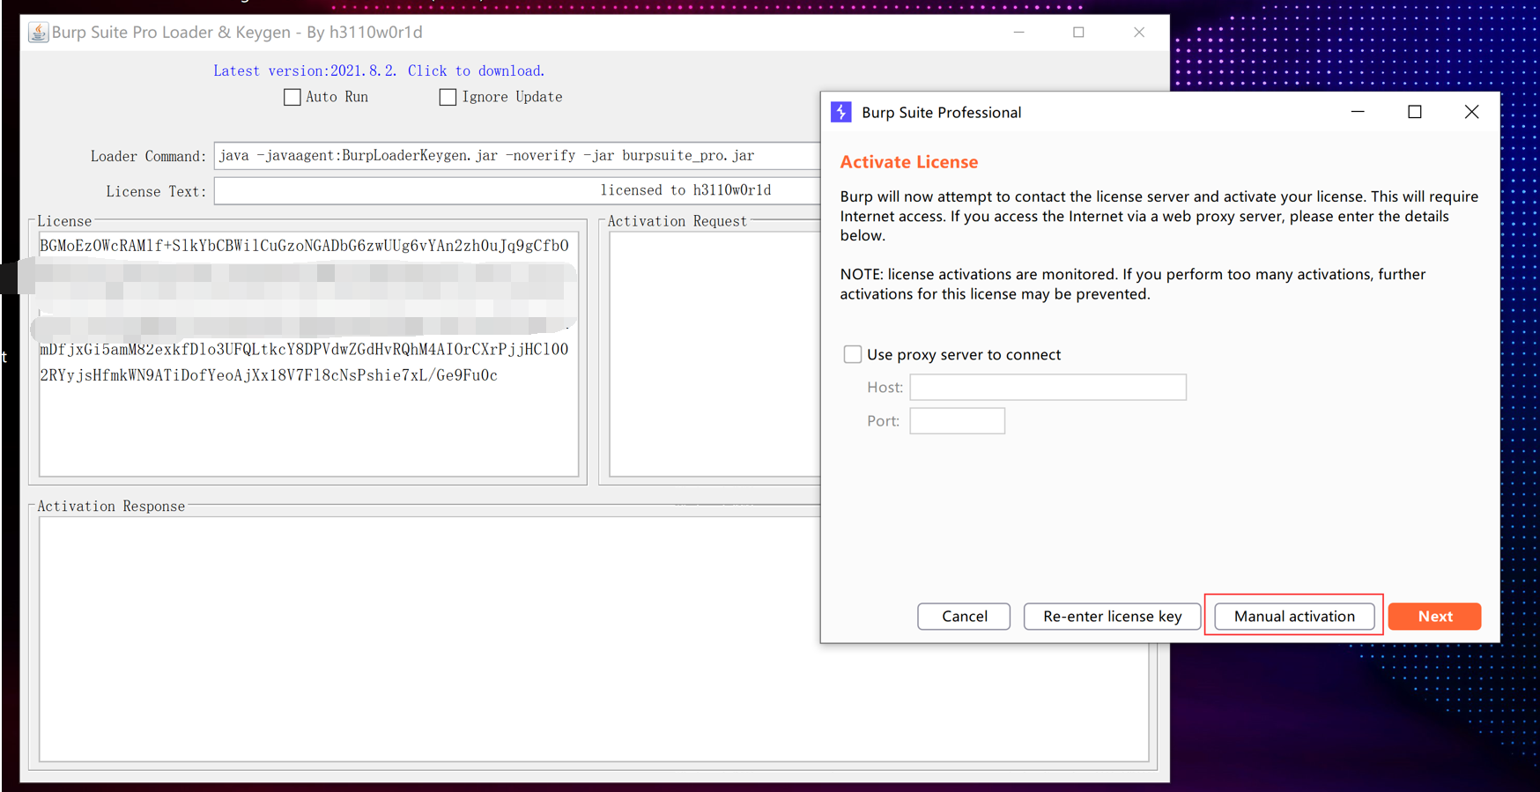Click the 'Activation Response' group label
The width and height of the screenshot is (1540, 792).
point(111,506)
